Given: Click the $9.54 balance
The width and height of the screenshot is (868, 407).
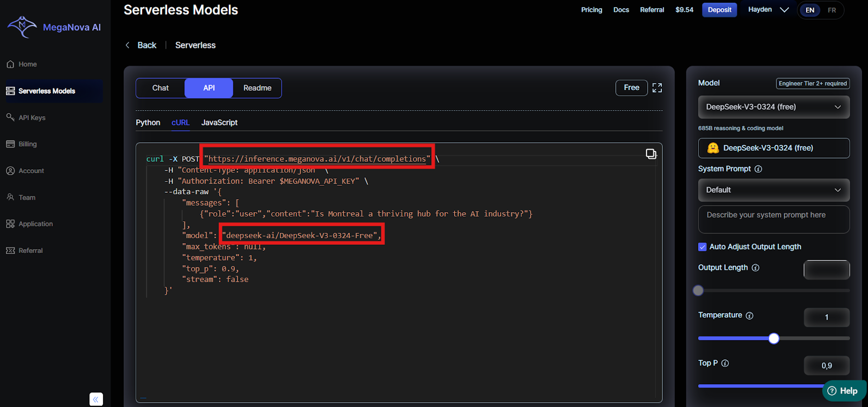Looking at the screenshot, I should click(684, 10).
